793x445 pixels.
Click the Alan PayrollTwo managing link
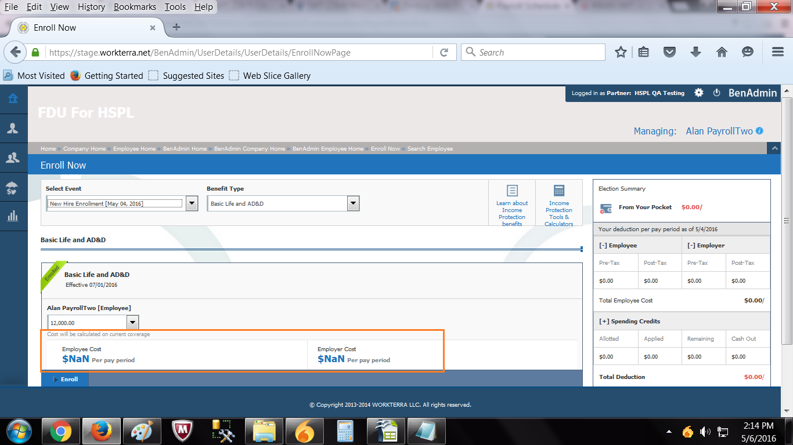(719, 131)
